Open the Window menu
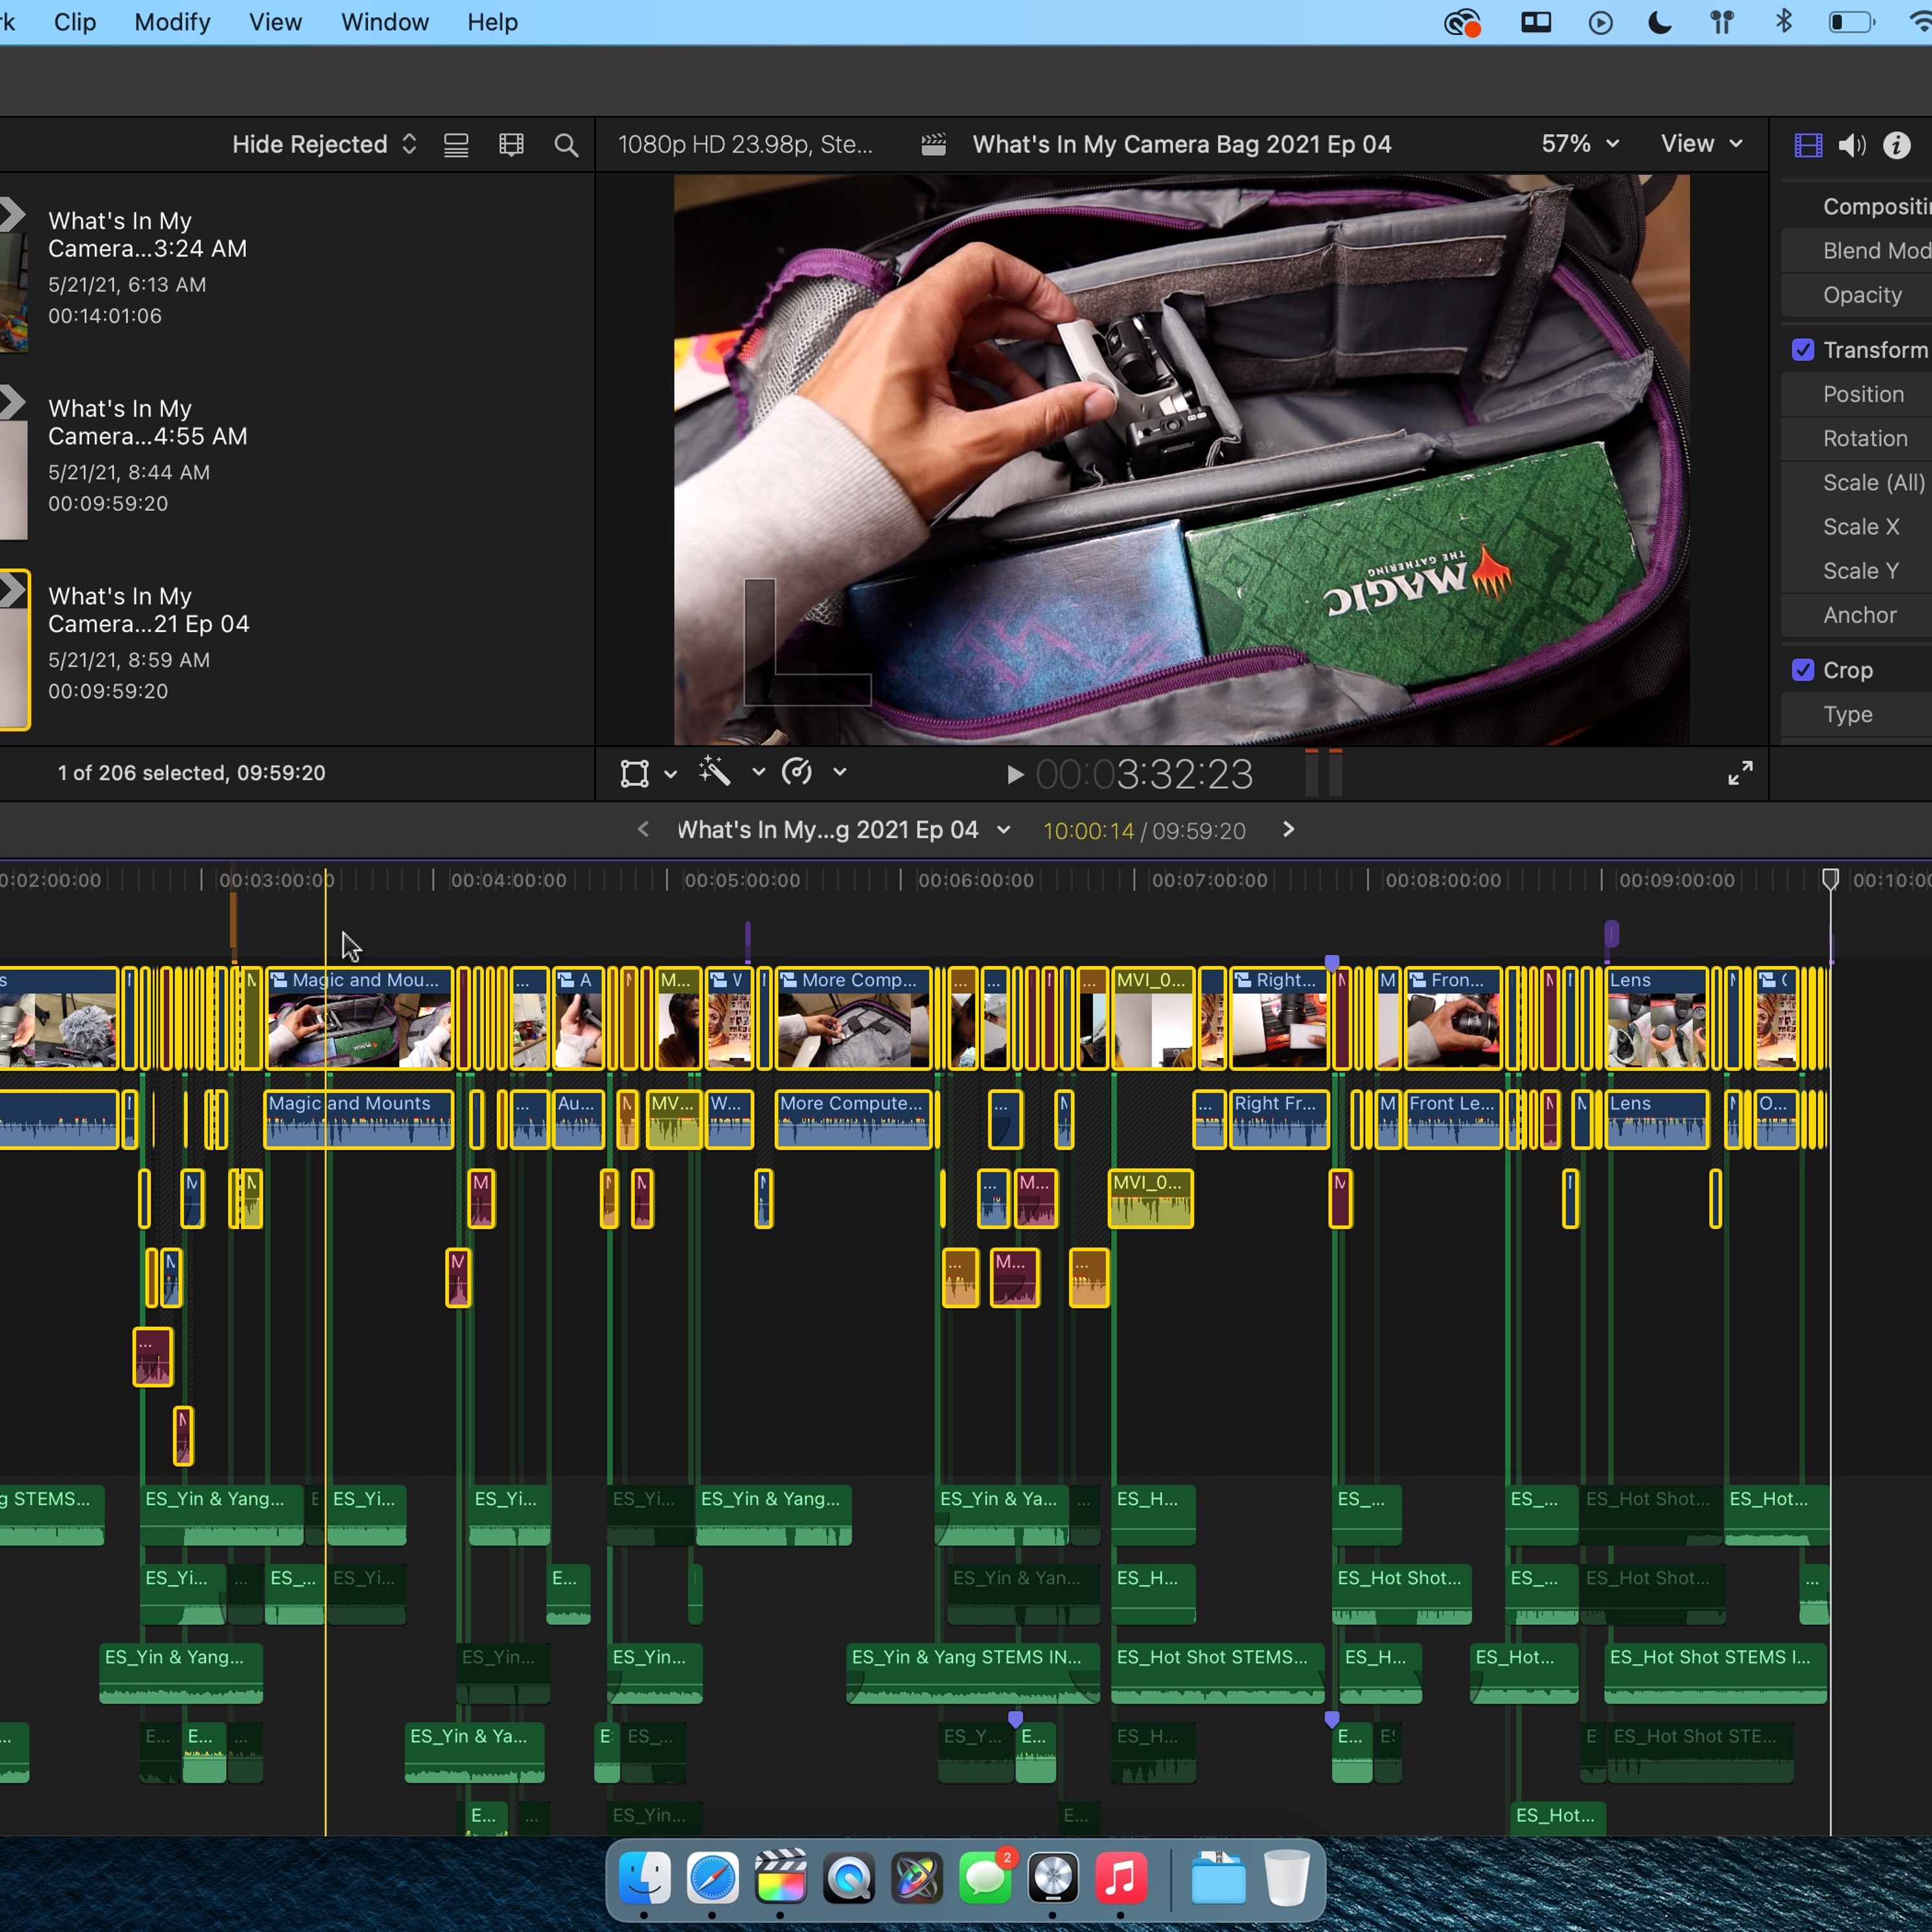 coord(384,22)
